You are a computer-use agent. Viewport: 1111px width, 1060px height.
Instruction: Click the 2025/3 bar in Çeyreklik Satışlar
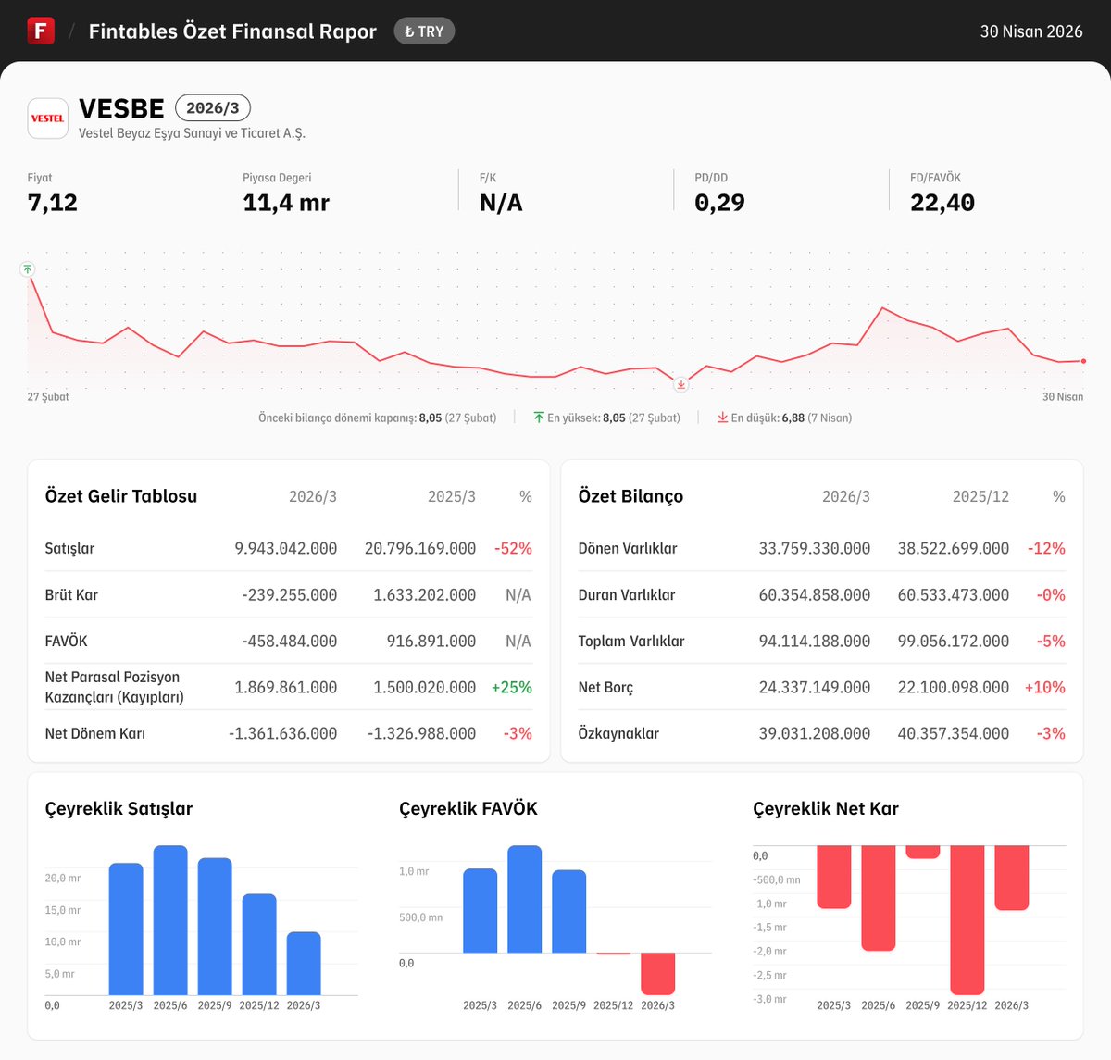click(x=126, y=929)
